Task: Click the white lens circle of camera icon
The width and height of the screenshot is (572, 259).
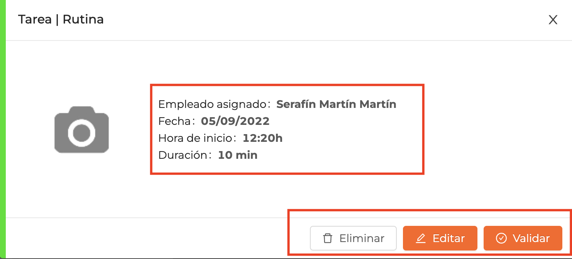Action: pyautogui.click(x=81, y=133)
